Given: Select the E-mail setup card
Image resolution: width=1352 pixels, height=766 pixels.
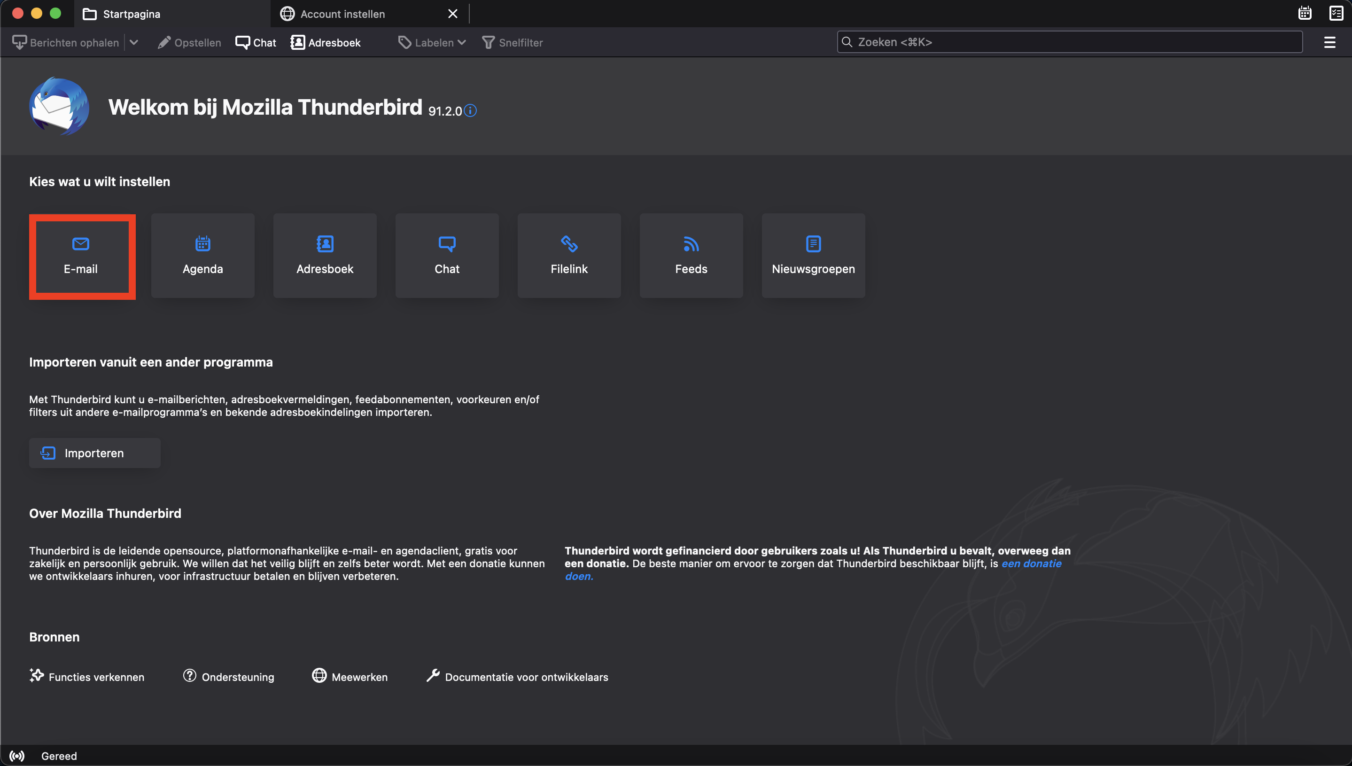Looking at the screenshot, I should (81, 256).
